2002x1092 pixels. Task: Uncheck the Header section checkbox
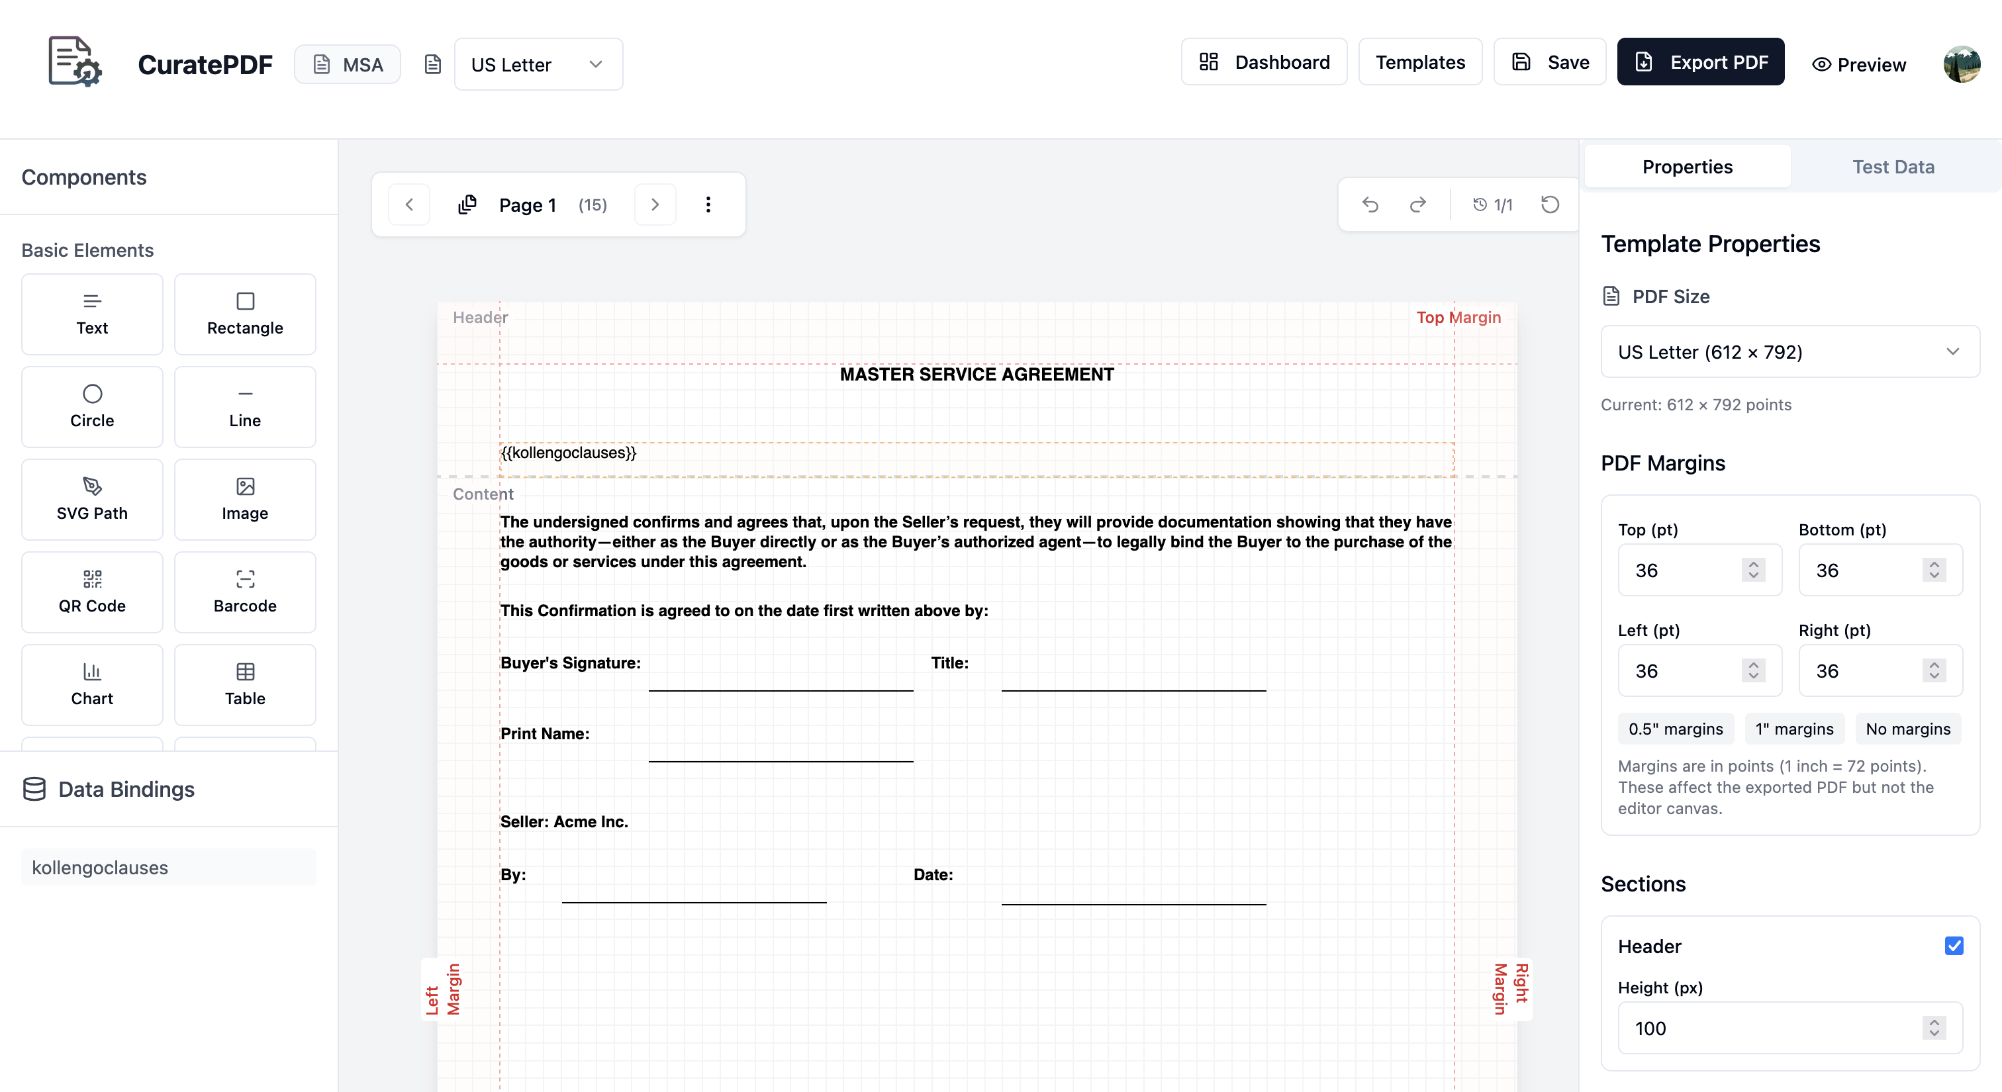pyautogui.click(x=1954, y=945)
